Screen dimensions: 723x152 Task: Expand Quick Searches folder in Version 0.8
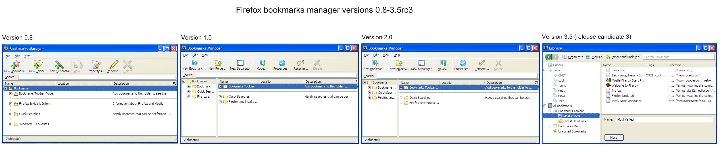coord(11,114)
